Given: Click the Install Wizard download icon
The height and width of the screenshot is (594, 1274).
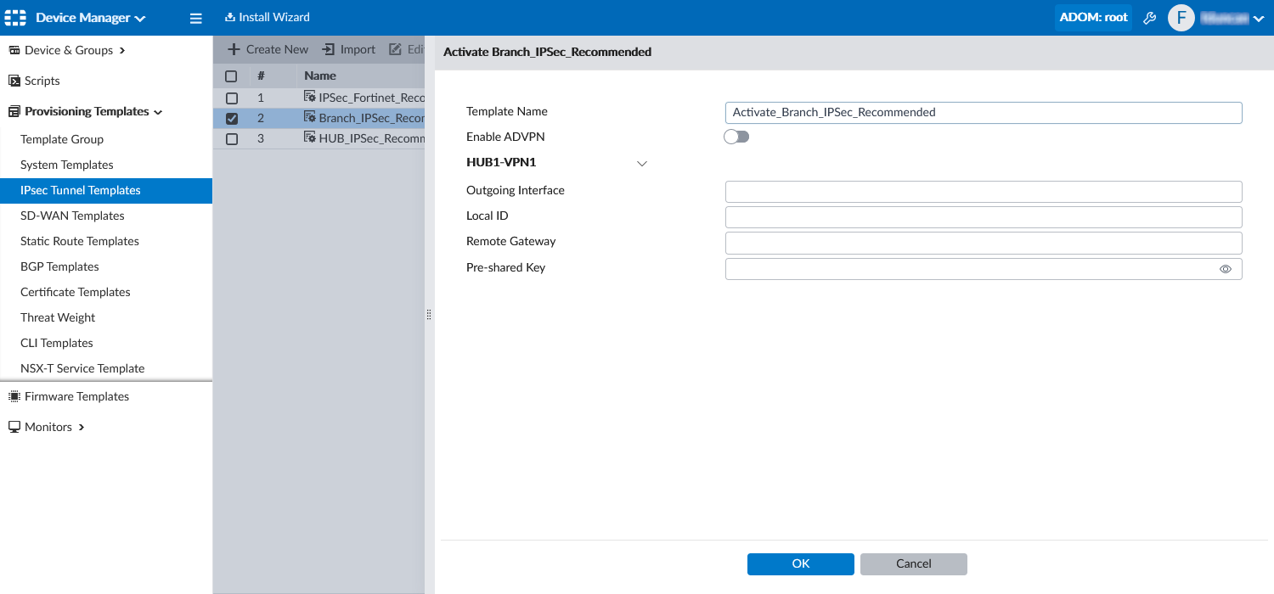Looking at the screenshot, I should point(229,17).
